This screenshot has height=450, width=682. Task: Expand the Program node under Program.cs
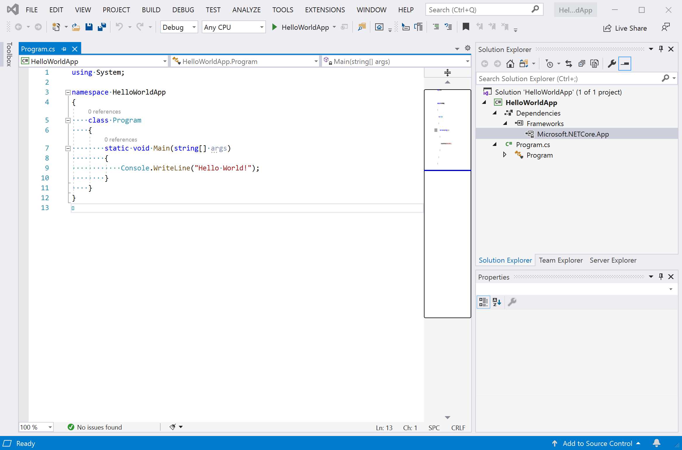504,155
